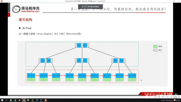This screenshot has height=102, width=181.
Task: Open the Windows Start menu
Action: pos(2,100)
